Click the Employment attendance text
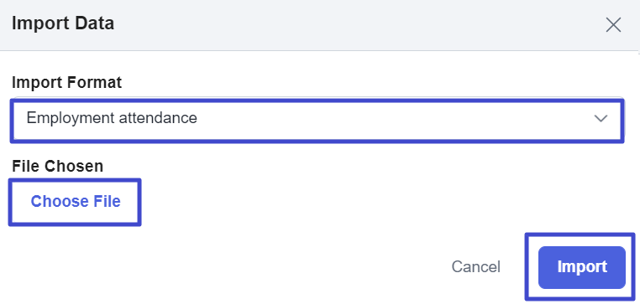This screenshot has width=640, height=304. (112, 118)
